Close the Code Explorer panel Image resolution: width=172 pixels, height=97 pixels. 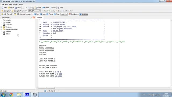(x=34, y=18)
